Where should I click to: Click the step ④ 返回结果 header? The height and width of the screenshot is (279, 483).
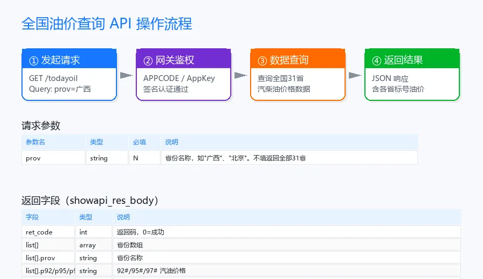click(412, 58)
